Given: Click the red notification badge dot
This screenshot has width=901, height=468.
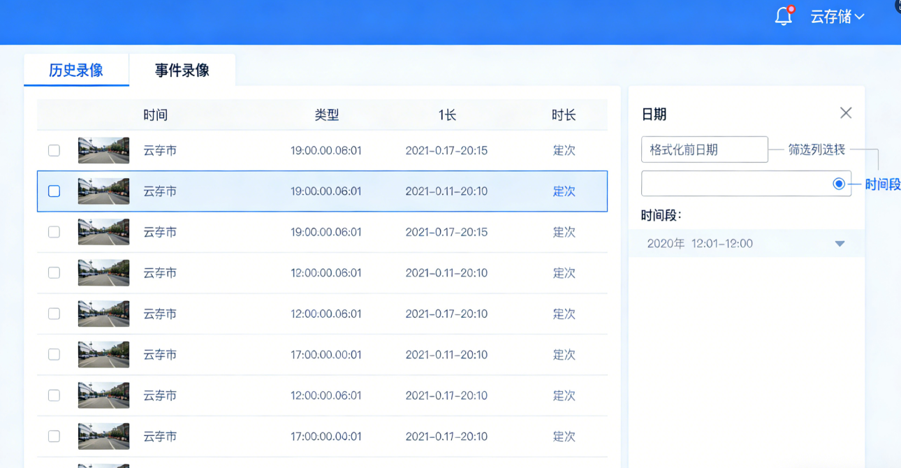Looking at the screenshot, I should 790,10.
